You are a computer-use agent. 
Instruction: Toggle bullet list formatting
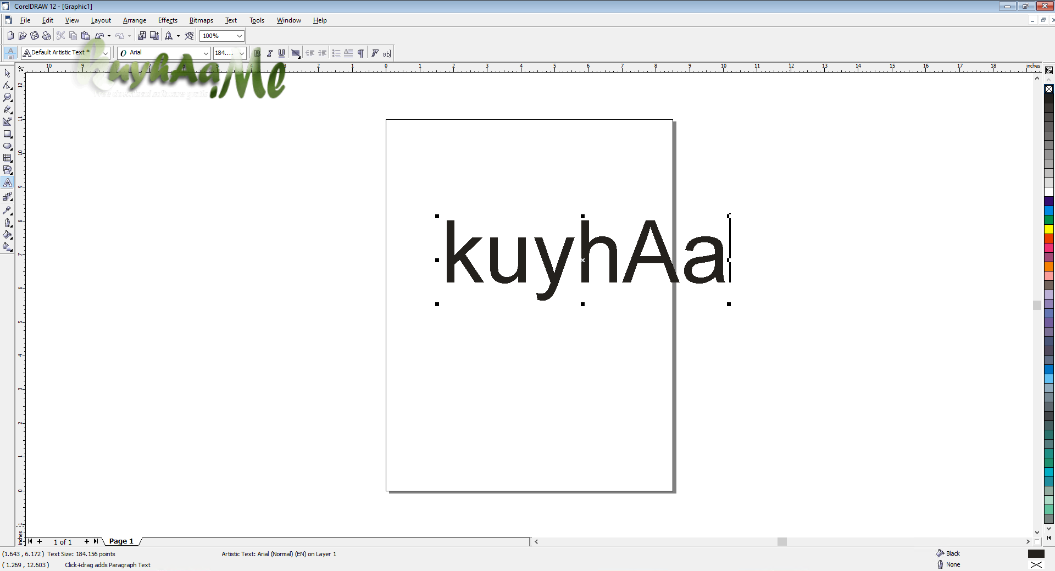[336, 53]
